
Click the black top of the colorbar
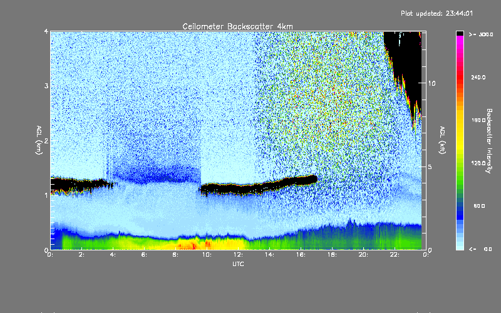click(460, 33)
